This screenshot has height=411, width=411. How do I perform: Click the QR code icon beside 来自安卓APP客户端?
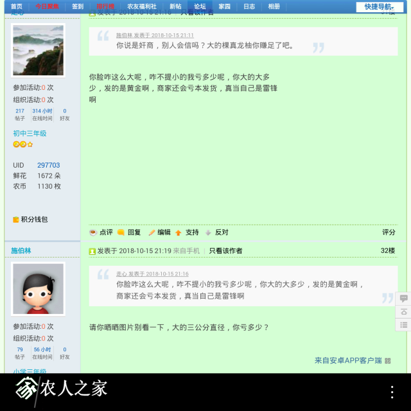coord(387,361)
